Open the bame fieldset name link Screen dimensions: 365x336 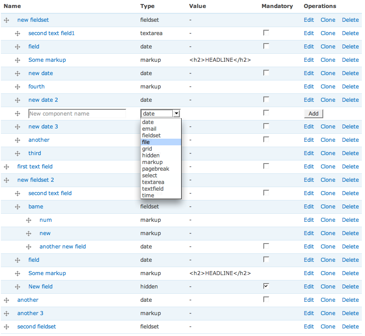[36, 207]
